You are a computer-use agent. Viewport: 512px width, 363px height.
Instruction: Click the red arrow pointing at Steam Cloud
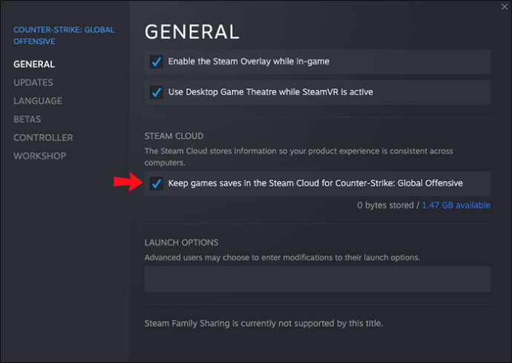tap(127, 183)
